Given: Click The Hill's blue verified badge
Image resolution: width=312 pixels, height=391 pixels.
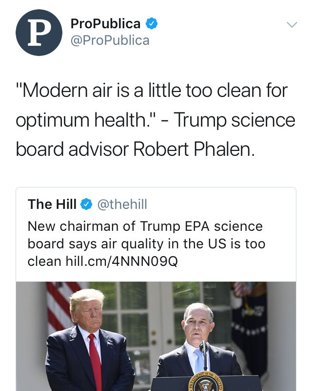Looking at the screenshot, I should pos(86,205).
